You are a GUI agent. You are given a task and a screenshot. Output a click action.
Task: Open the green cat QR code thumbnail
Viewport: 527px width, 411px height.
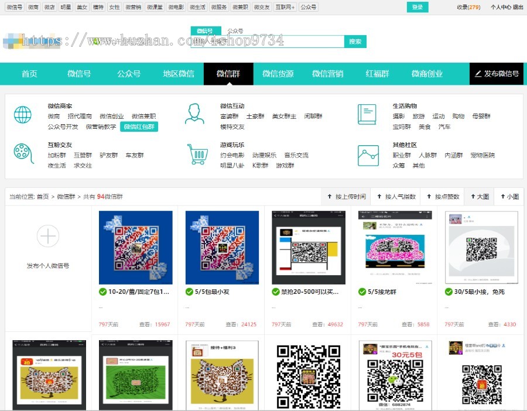pos(136,375)
